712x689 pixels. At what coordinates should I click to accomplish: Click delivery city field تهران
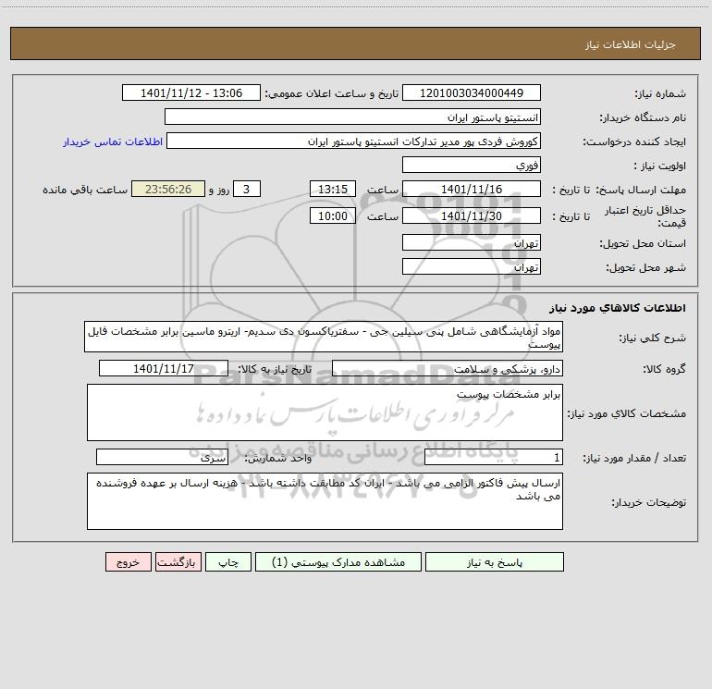(472, 266)
